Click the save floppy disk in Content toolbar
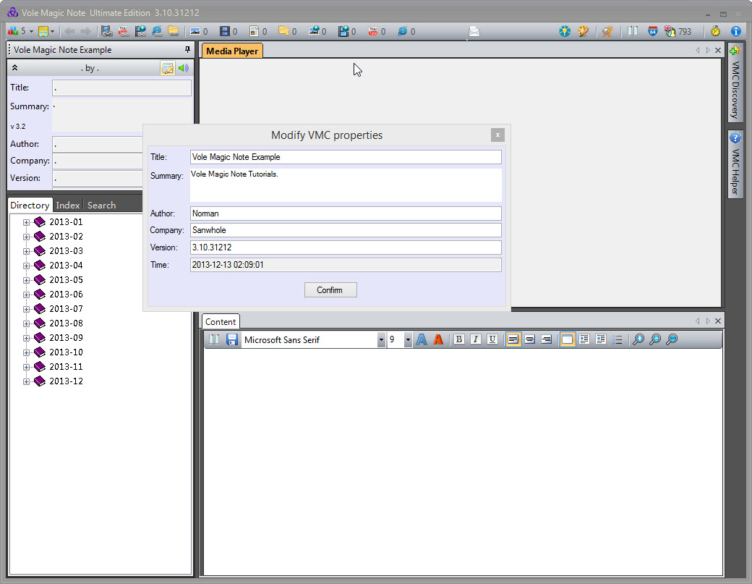The width and height of the screenshot is (752, 584). click(231, 339)
